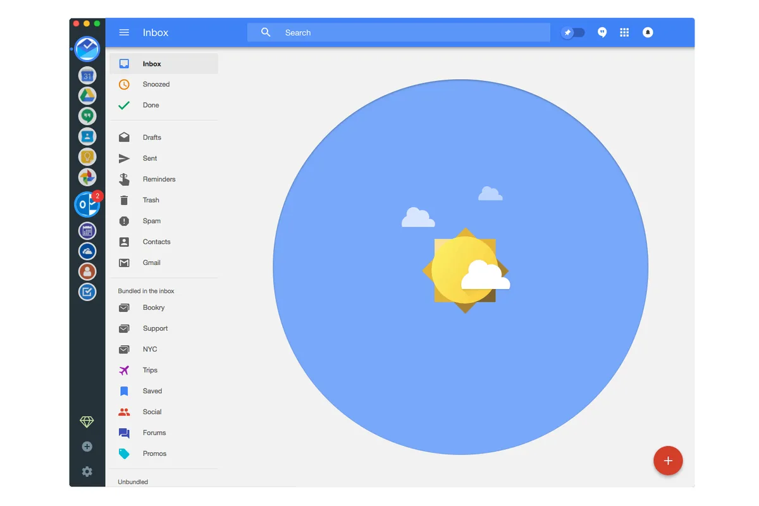This screenshot has width=759, height=506.
Task: Open Hangouts chat icon in header
Action: coord(602,33)
